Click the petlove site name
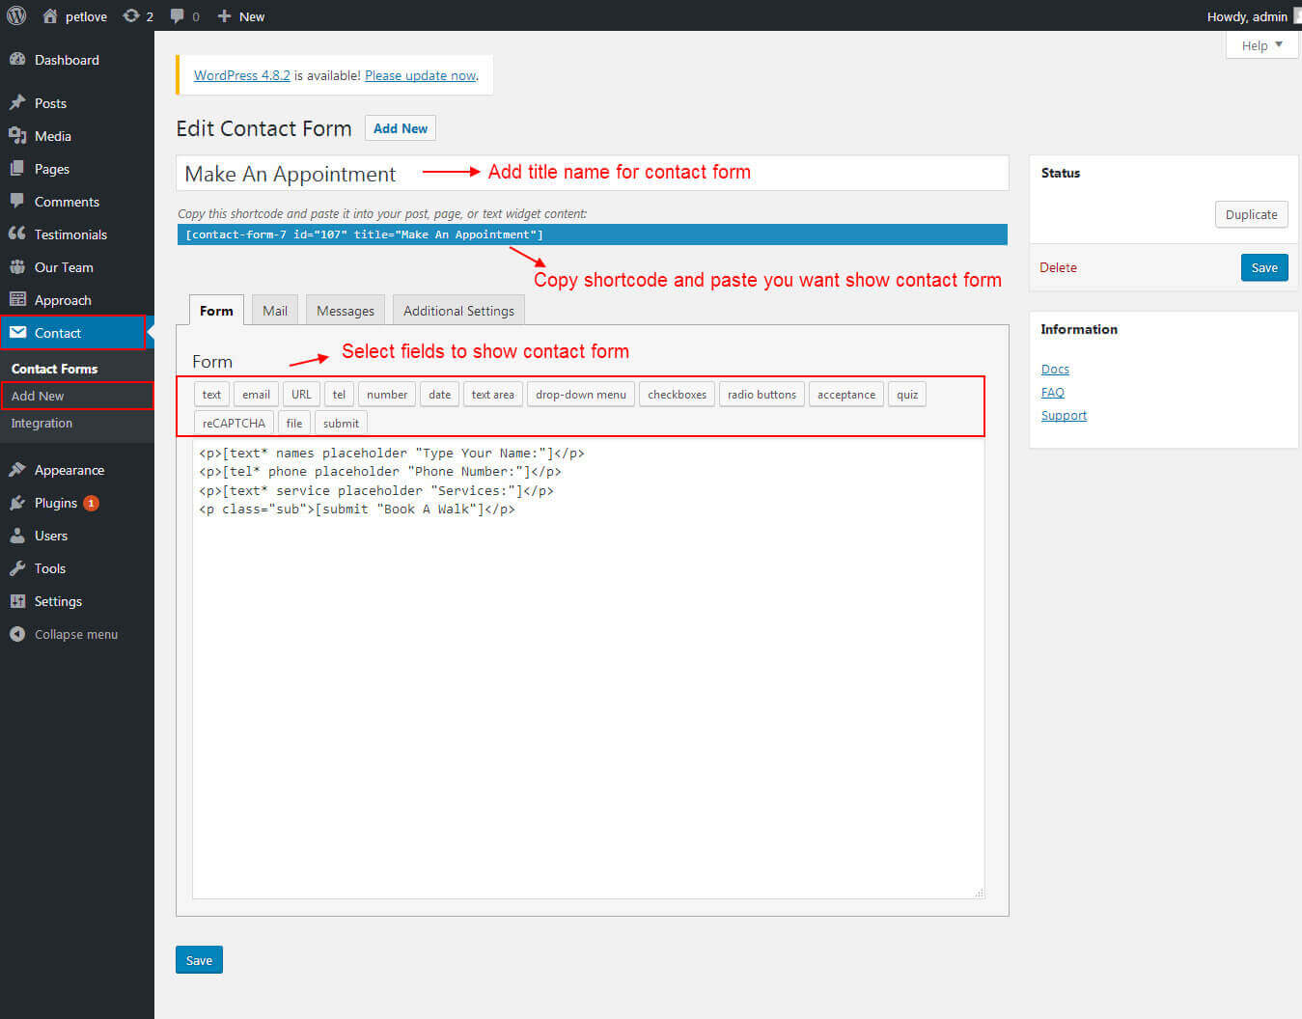The height and width of the screenshot is (1019, 1302). coord(86,16)
